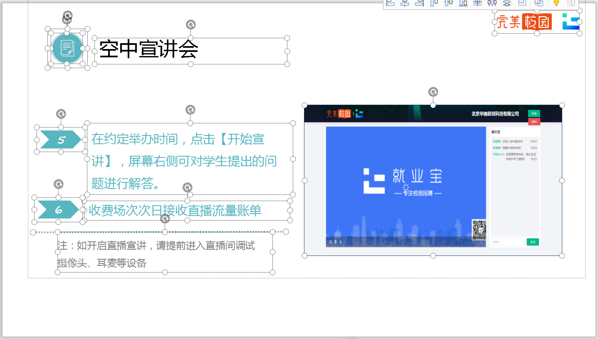This screenshot has height=339, width=598.
Task: Click the green 发送 button in chat panel
Action: [532, 242]
